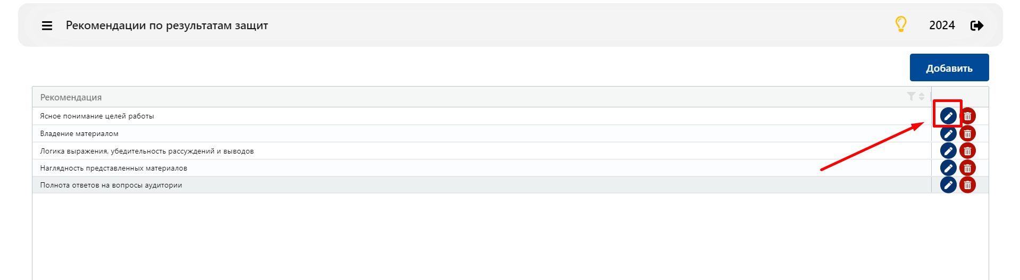Select the 'Владение материалом' row text
Screen dimensions: 1020x280
coord(79,133)
